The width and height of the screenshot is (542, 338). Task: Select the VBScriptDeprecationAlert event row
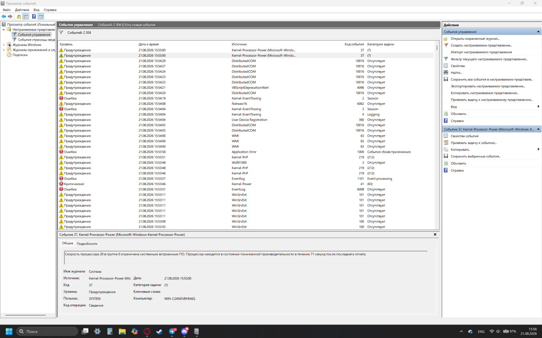246,88
